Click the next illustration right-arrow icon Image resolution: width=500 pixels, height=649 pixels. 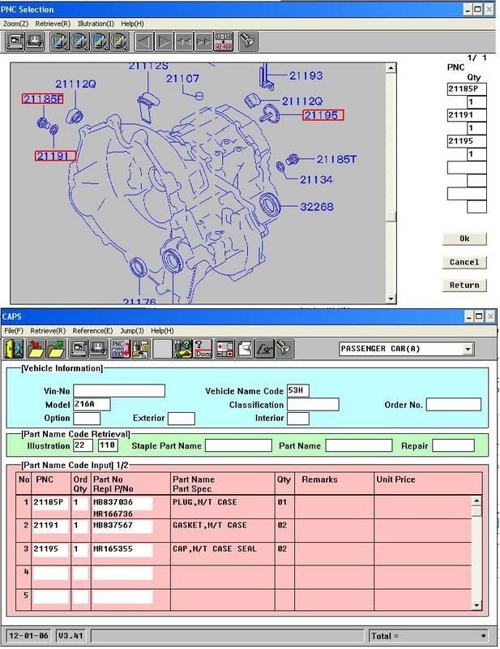(x=164, y=42)
